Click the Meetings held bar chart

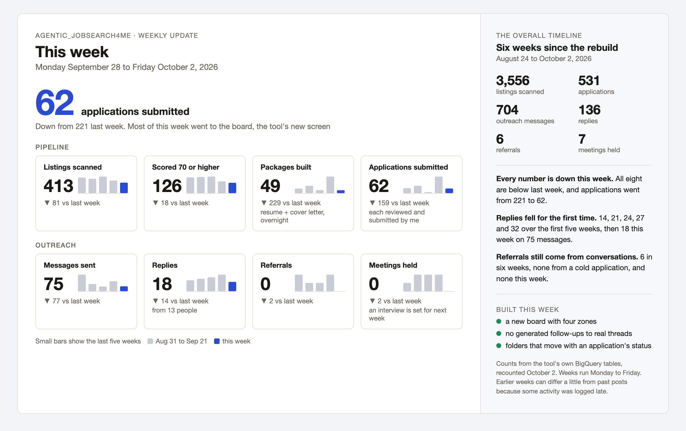pyautogui.click(x=428, y=283)
